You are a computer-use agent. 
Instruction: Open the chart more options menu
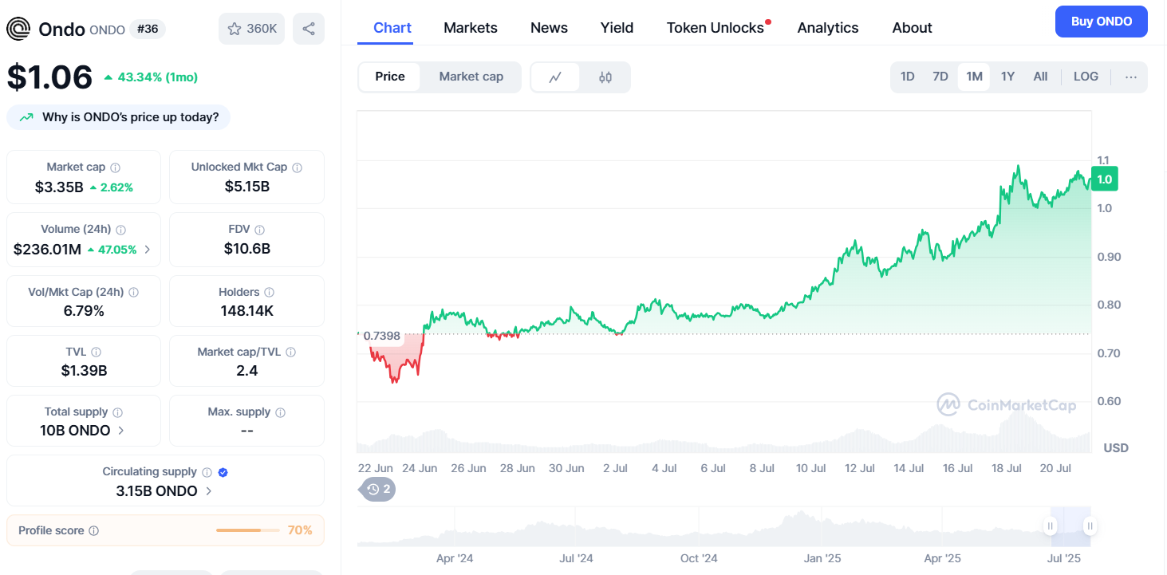coord(1130,77)
